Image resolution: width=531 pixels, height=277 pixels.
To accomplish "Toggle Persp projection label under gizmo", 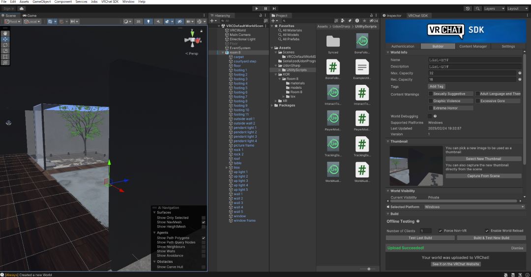I will tap(192, 53).
